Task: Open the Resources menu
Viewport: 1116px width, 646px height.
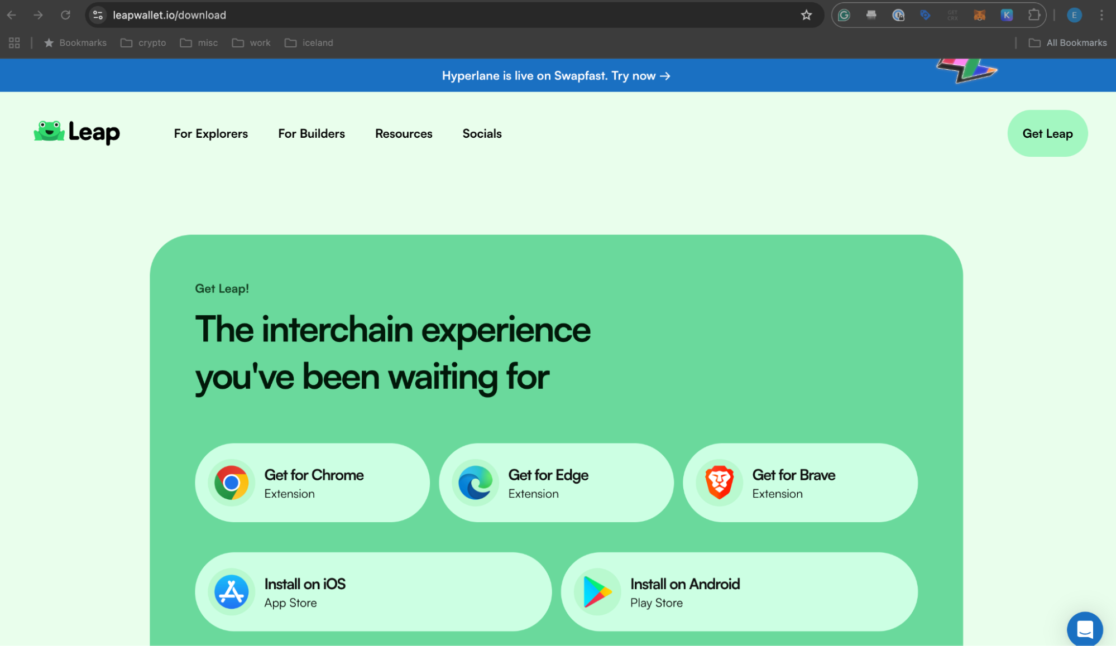Action: 404,133
